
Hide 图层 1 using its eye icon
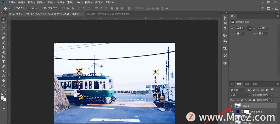click(232, 106)
